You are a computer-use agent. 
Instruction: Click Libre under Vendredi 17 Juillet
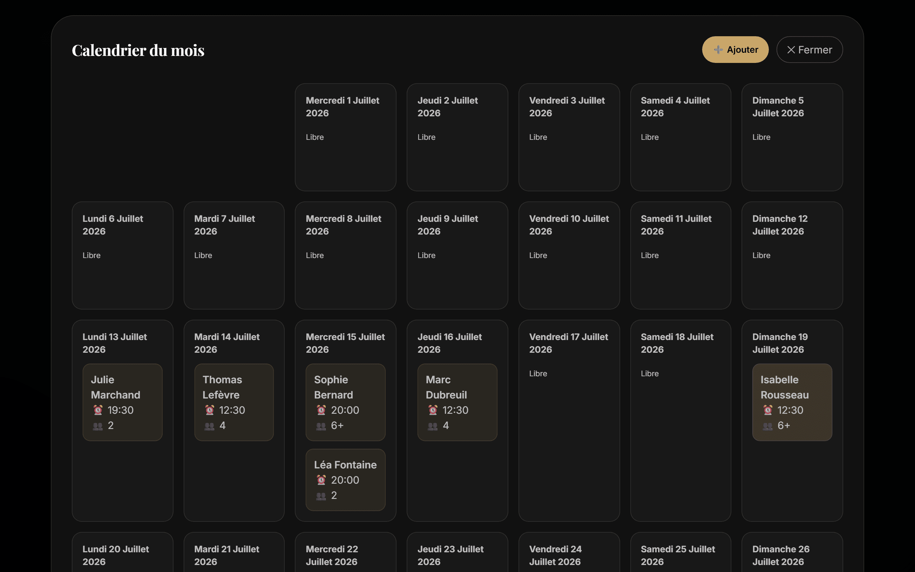[538, 373]
